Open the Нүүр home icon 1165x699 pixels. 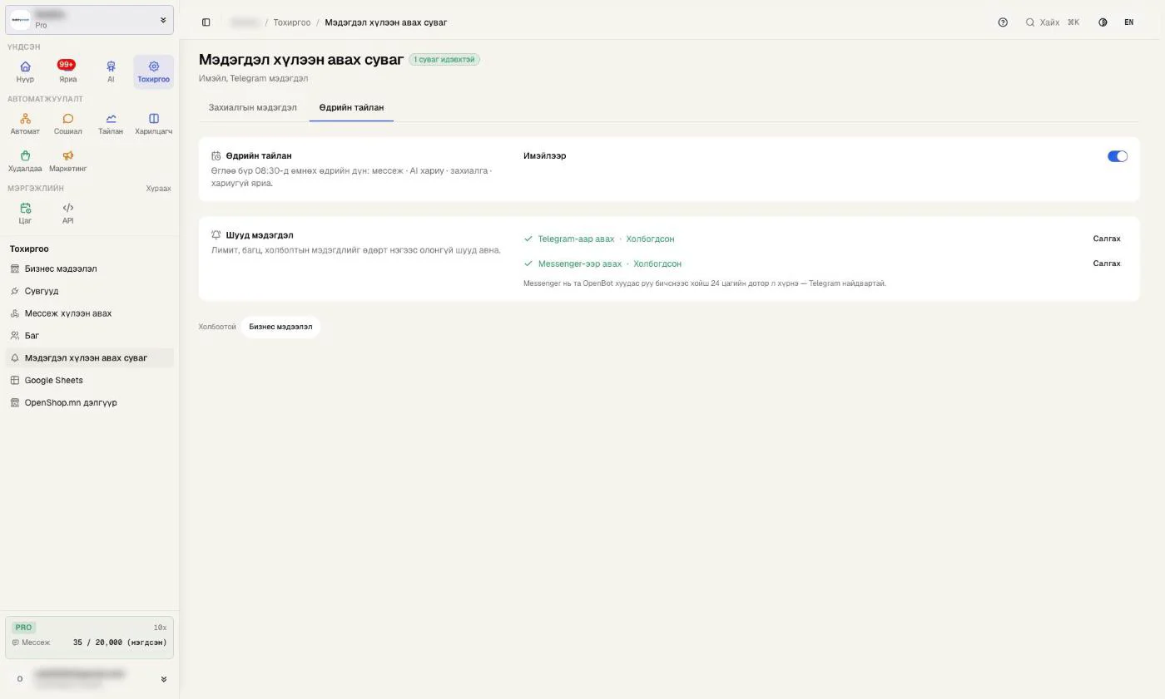(25, 71)
